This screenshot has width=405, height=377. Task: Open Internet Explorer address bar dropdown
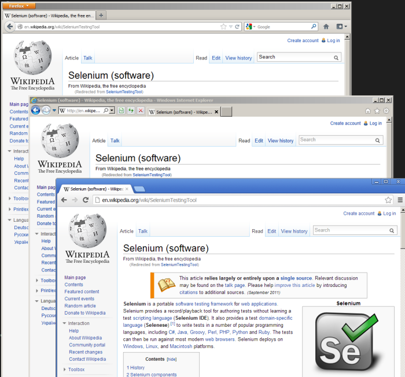[x=112, y=110]
